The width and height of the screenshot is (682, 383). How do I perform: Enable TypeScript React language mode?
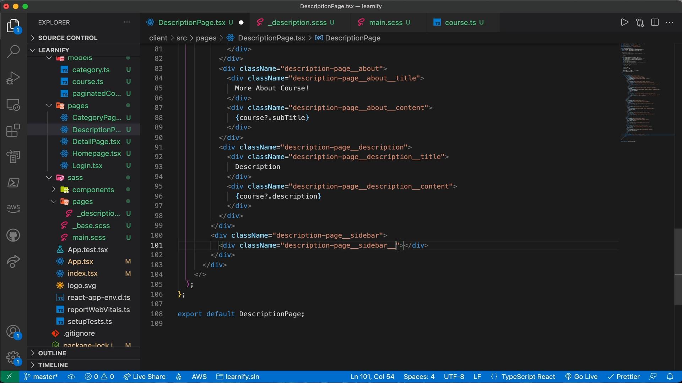click(528, 376)
